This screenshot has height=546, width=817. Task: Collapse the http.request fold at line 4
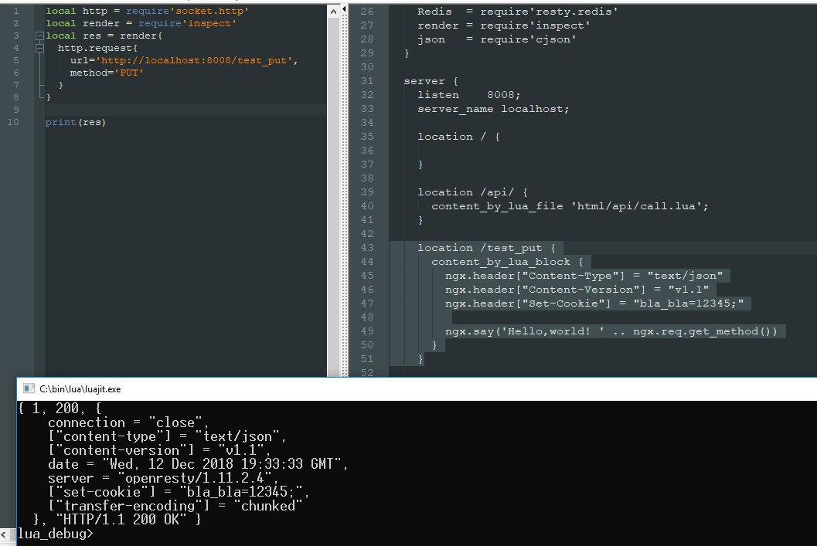[x=39, y=49]
